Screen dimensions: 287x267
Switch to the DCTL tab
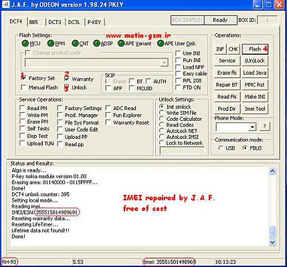pos(74,22)
